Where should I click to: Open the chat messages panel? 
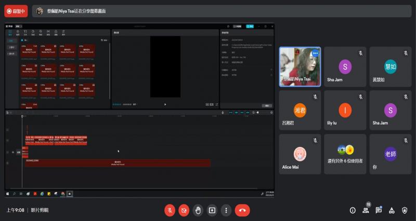379,210
